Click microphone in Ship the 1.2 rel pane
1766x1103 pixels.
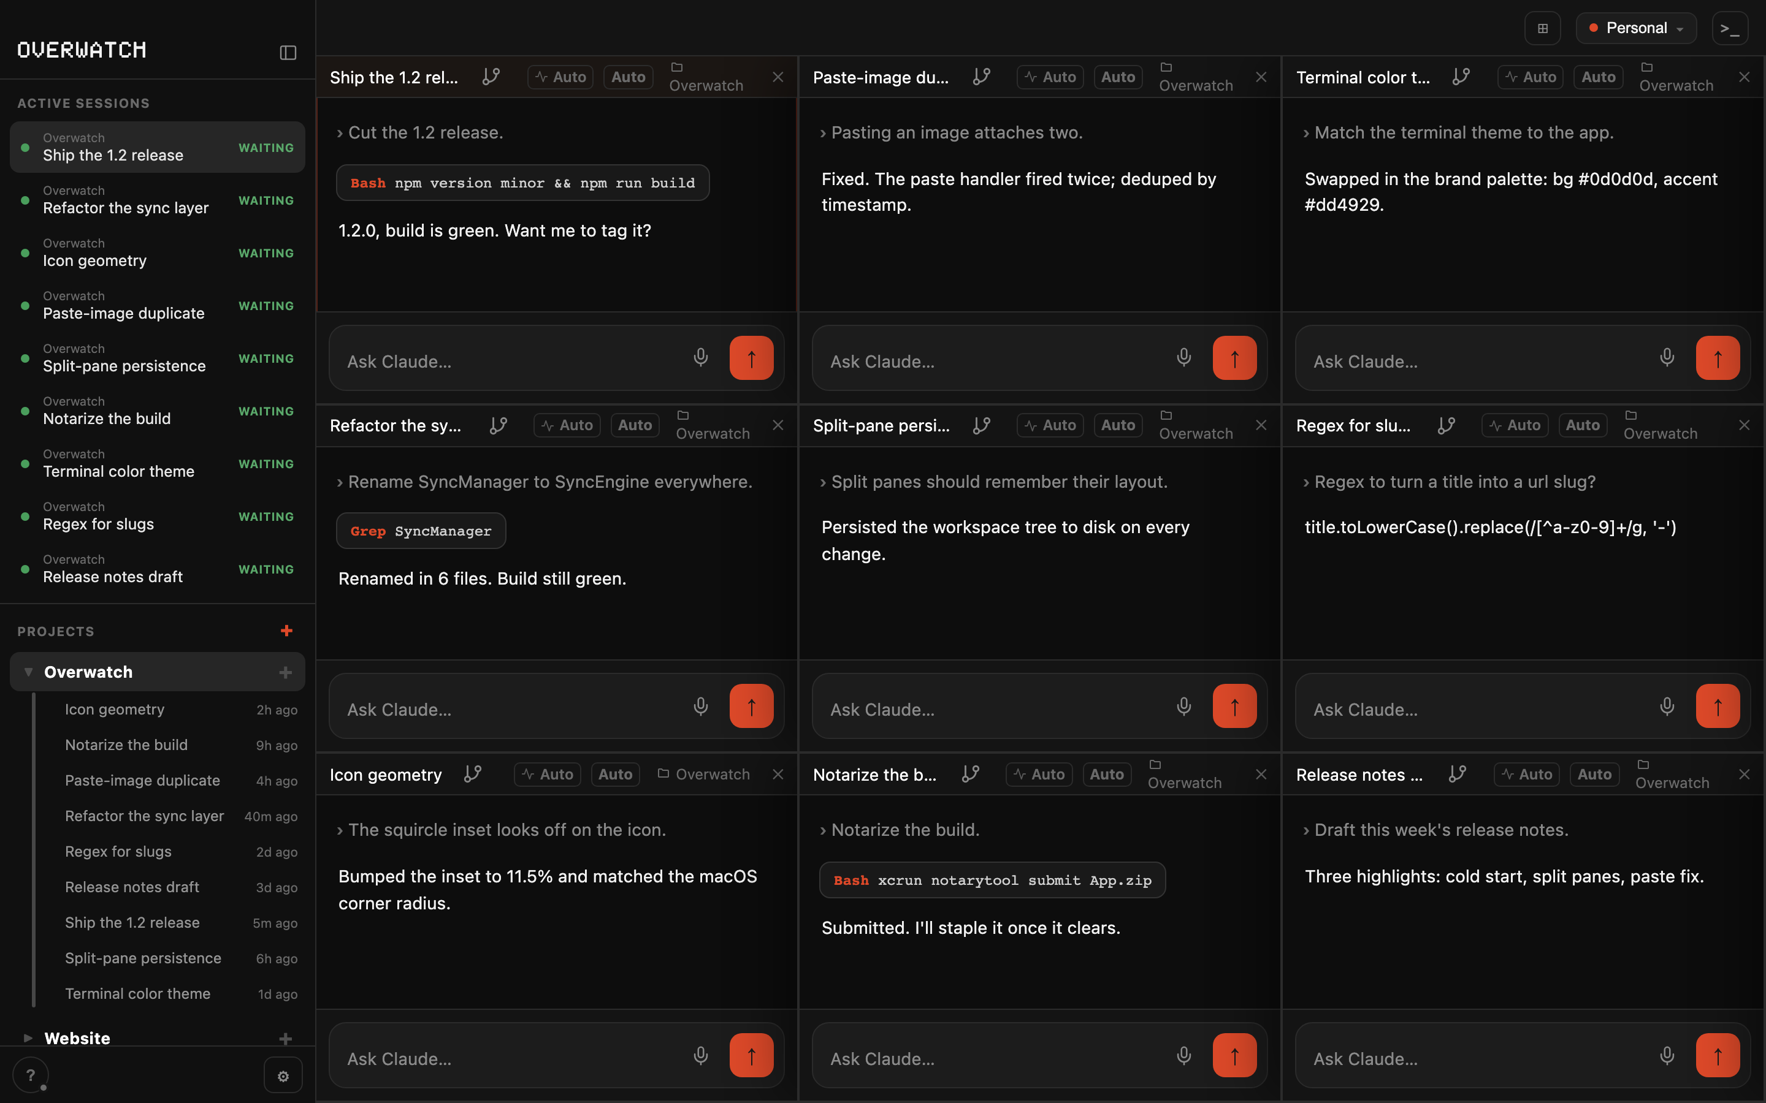(x=700, y=357)
